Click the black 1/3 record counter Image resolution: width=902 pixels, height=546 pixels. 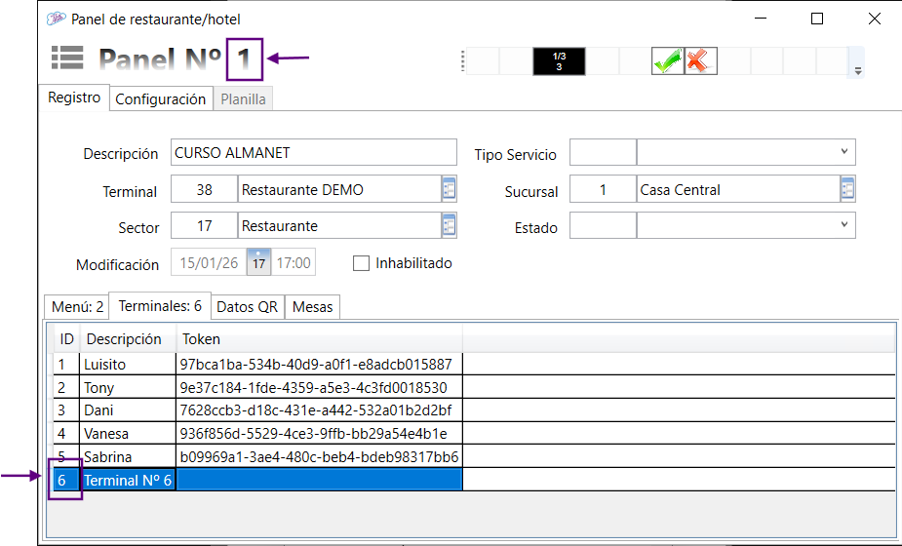(x=559, y=61)
